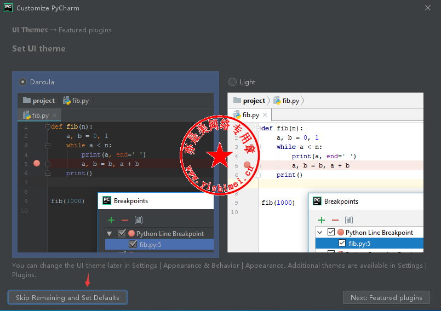This screenshot has width=441, height=311.
Task: Click fib(1000) text in Darcula preview
Action: pos(68,201)
